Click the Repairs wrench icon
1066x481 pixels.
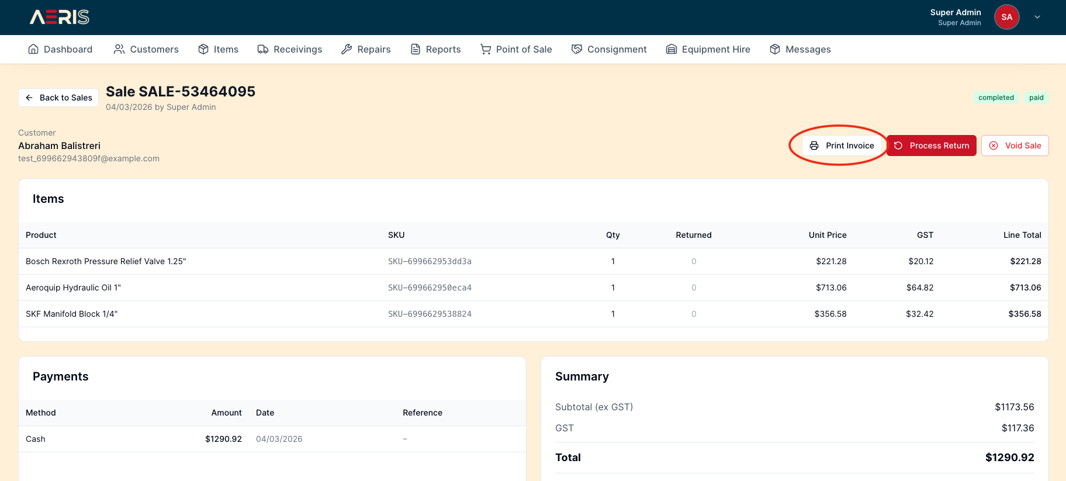point(347,49)
